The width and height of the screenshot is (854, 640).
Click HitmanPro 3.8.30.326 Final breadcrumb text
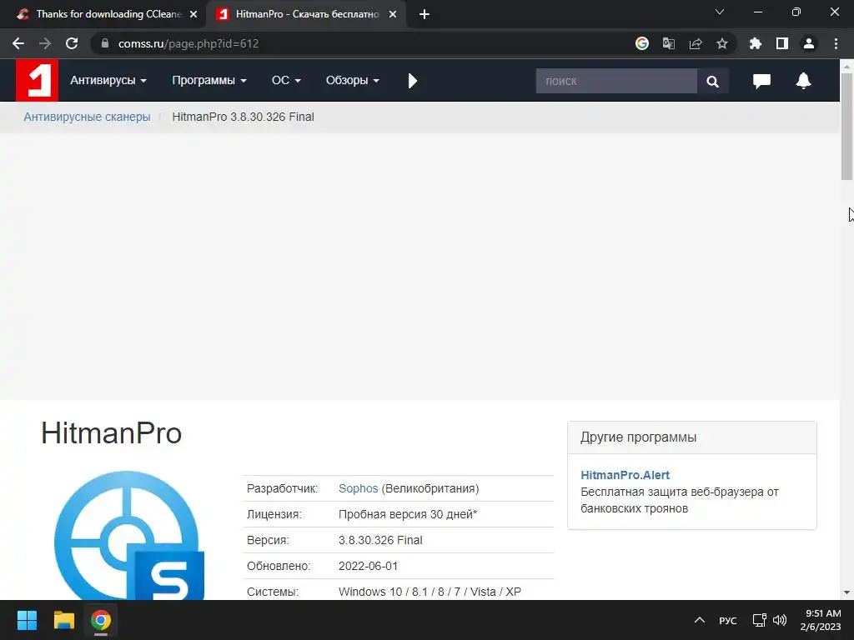243,117
